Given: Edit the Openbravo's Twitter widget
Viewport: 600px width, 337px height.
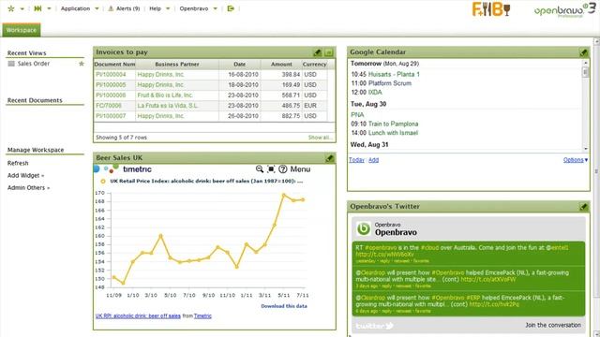Looking at the screenshot, I should 583,207.
